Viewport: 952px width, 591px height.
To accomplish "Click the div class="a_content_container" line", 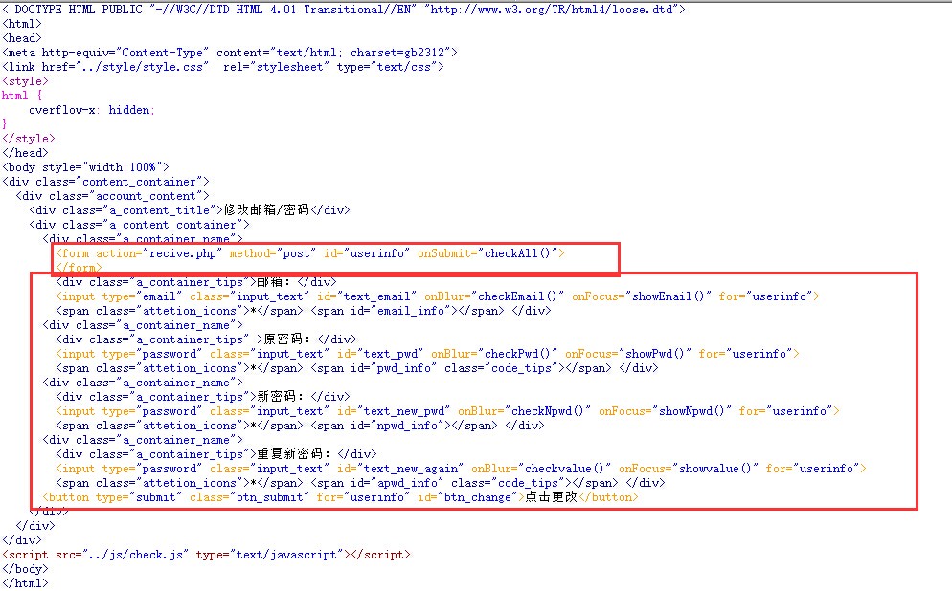I will click(x=139, y=225).
